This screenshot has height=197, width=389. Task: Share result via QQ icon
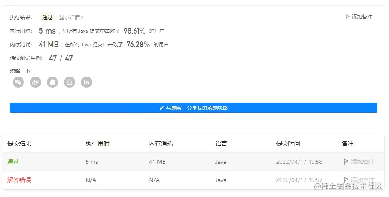52,82
